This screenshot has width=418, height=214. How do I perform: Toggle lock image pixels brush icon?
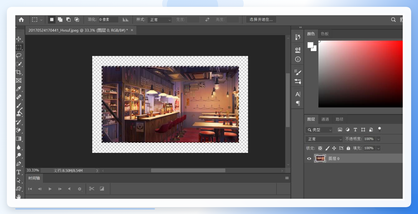[327, 148]
